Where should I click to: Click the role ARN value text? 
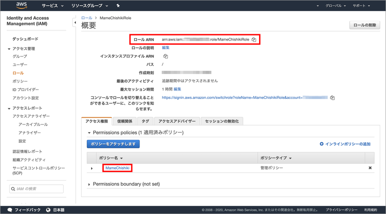point(206,40)
